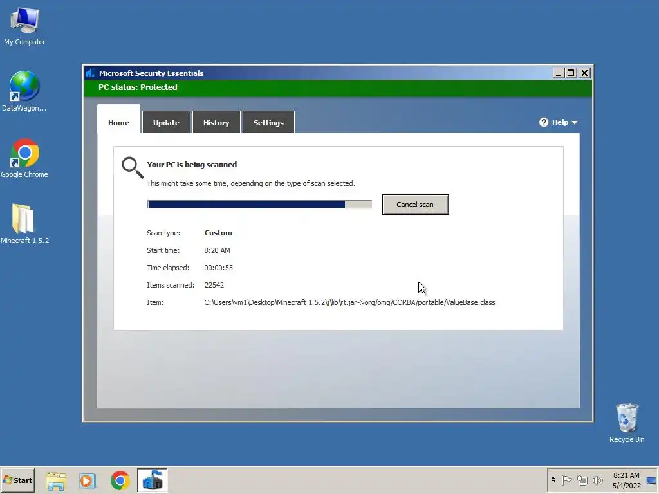This screenshot has height=494, width=659.
Task: Click the scanned item file path
Action: click(x=349, y=302)
